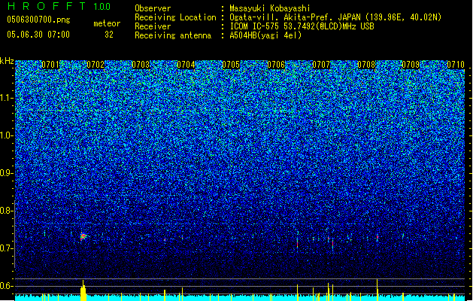Click the kHz axis unit label
Viewport: 473px width, 301px height.
(7, 61)
